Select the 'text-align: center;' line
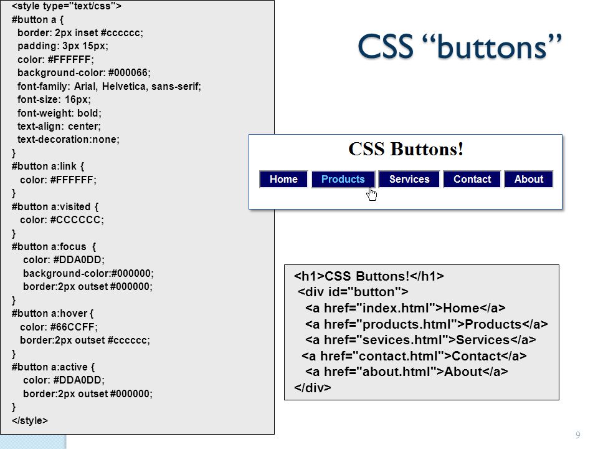 click(x=59, y=127)
